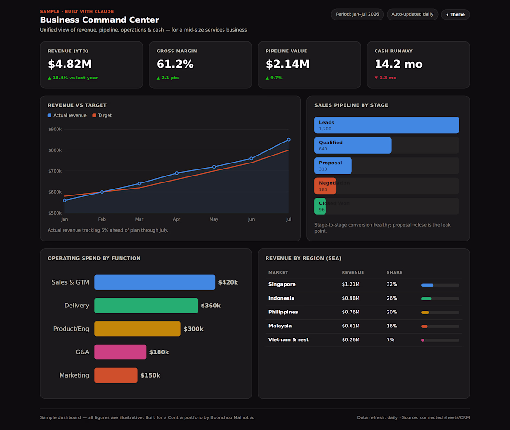This screenshot has width=510, height=430.
Task: Click the $300k spend value
Action: [193, 329]
